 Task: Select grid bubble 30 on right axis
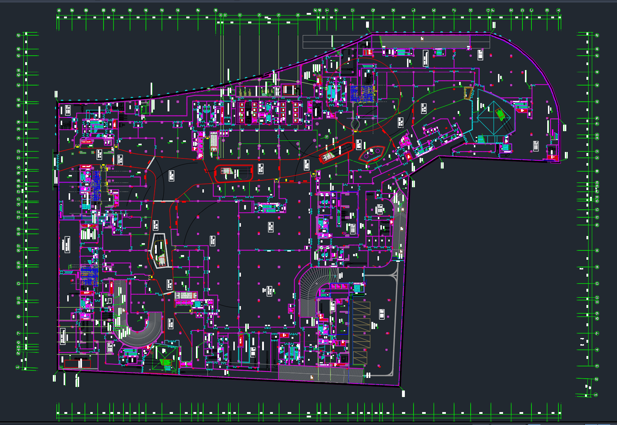(x=597, y=171)
